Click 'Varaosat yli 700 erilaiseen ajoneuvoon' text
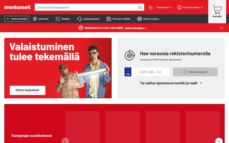The height and width of the screenshot is (143, 229). tap(161, 60)
